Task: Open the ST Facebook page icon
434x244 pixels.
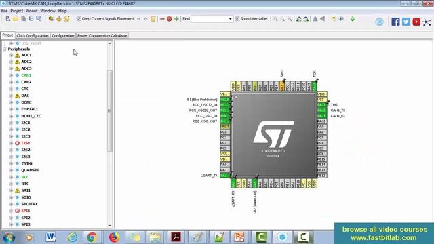Action: 395,22
